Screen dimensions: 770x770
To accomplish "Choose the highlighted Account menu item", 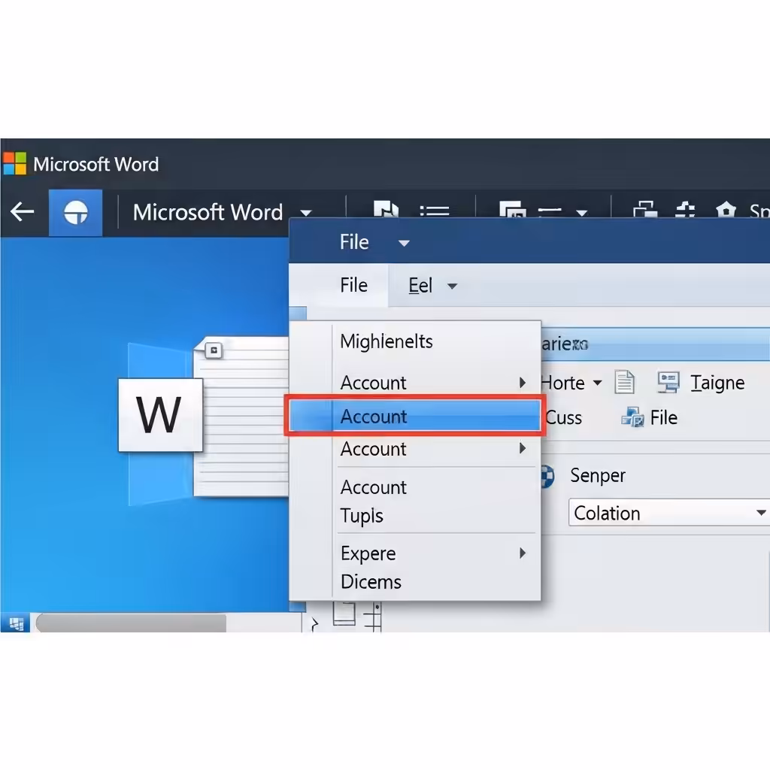I will (x=414, y=416).
